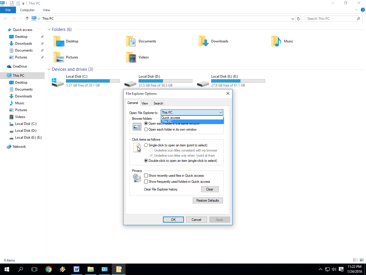The image size is (366, 275).
Task: Open the Music folder icon in Folders
Action: pyautogui.click(x=276, y=42)
